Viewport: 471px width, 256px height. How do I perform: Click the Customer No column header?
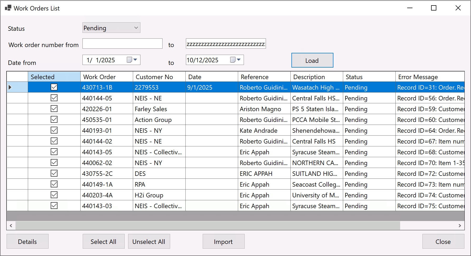[x=159, y=77]
